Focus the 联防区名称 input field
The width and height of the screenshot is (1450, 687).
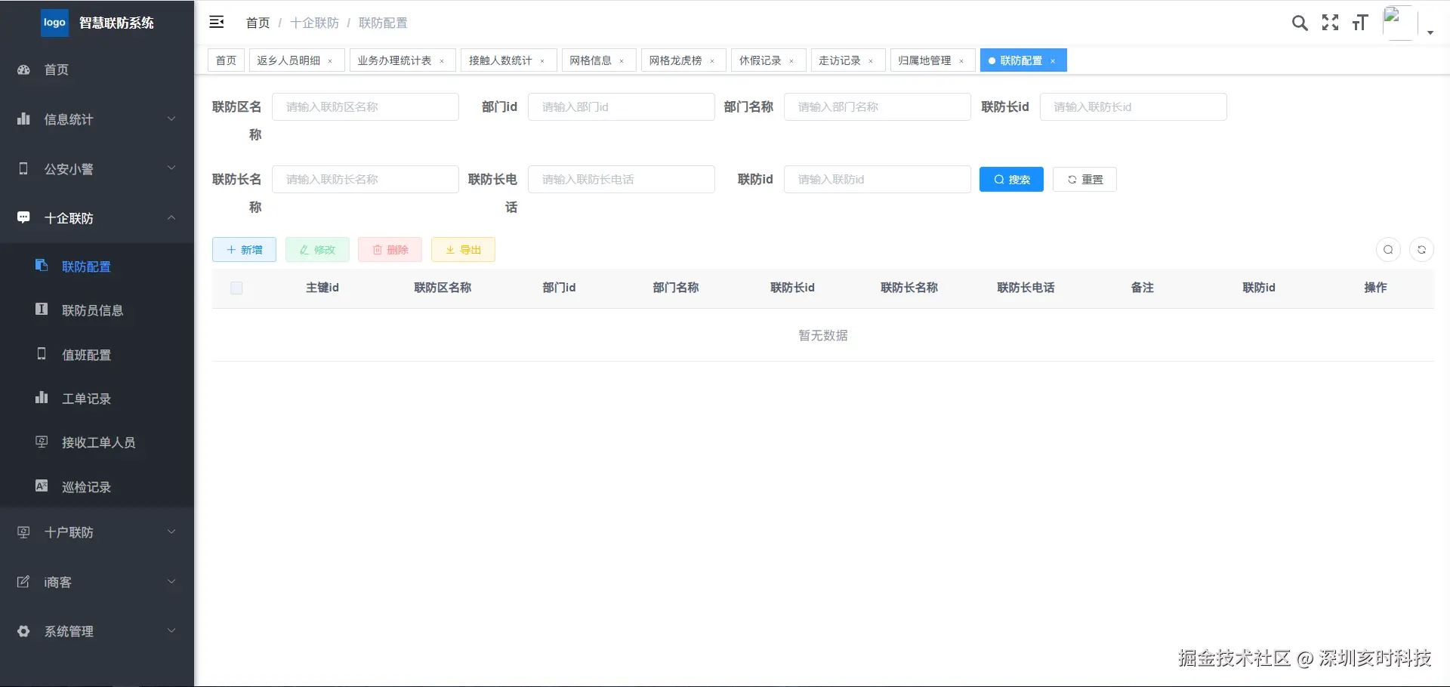click(366, 107)
